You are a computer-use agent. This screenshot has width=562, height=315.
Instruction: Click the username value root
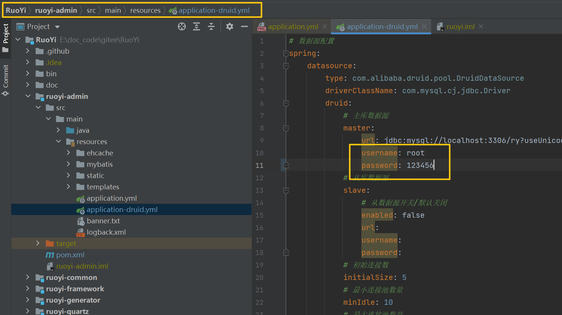(x=415, y=153)
